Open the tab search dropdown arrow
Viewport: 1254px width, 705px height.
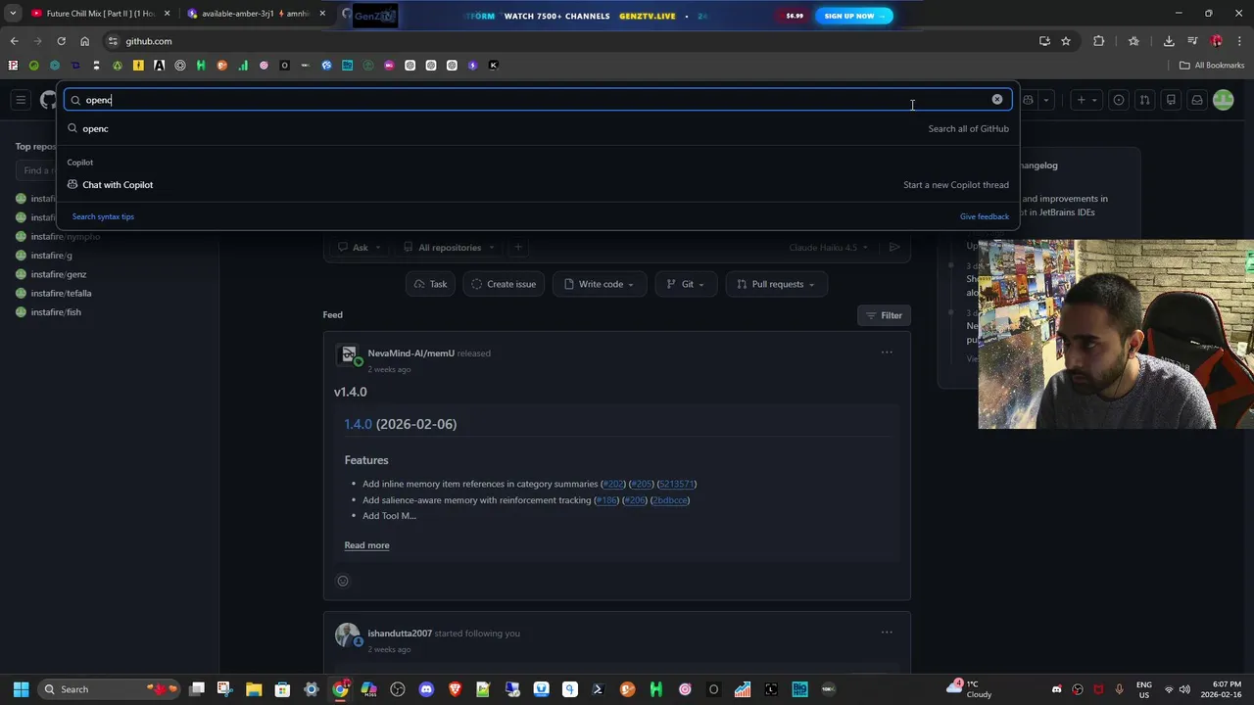pyautogui.click(x=13, y=14)
